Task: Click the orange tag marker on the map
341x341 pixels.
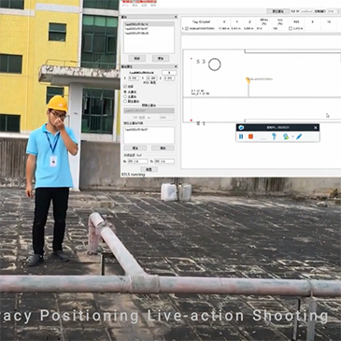Action: (248, 80)
